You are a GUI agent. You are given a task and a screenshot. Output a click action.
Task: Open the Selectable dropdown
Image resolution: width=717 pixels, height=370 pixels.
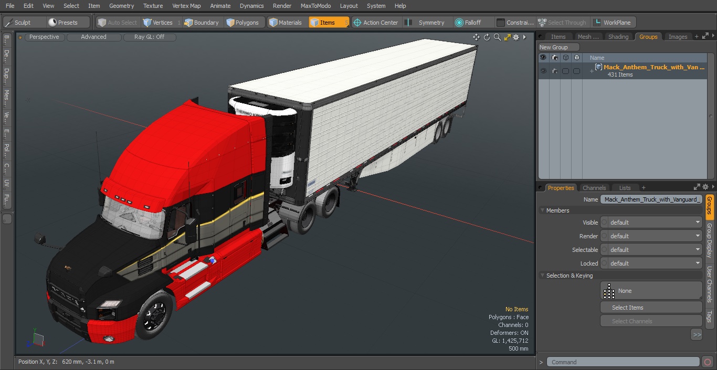click(655, 250)
